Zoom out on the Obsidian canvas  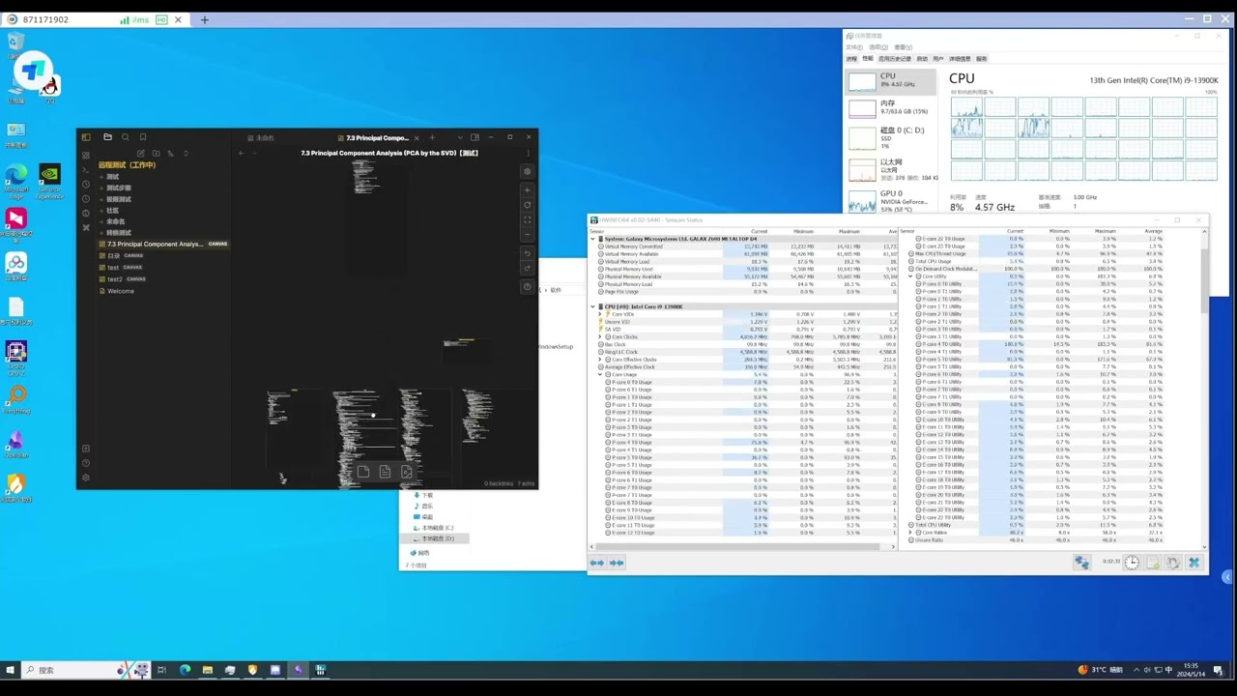pos(527,234)
